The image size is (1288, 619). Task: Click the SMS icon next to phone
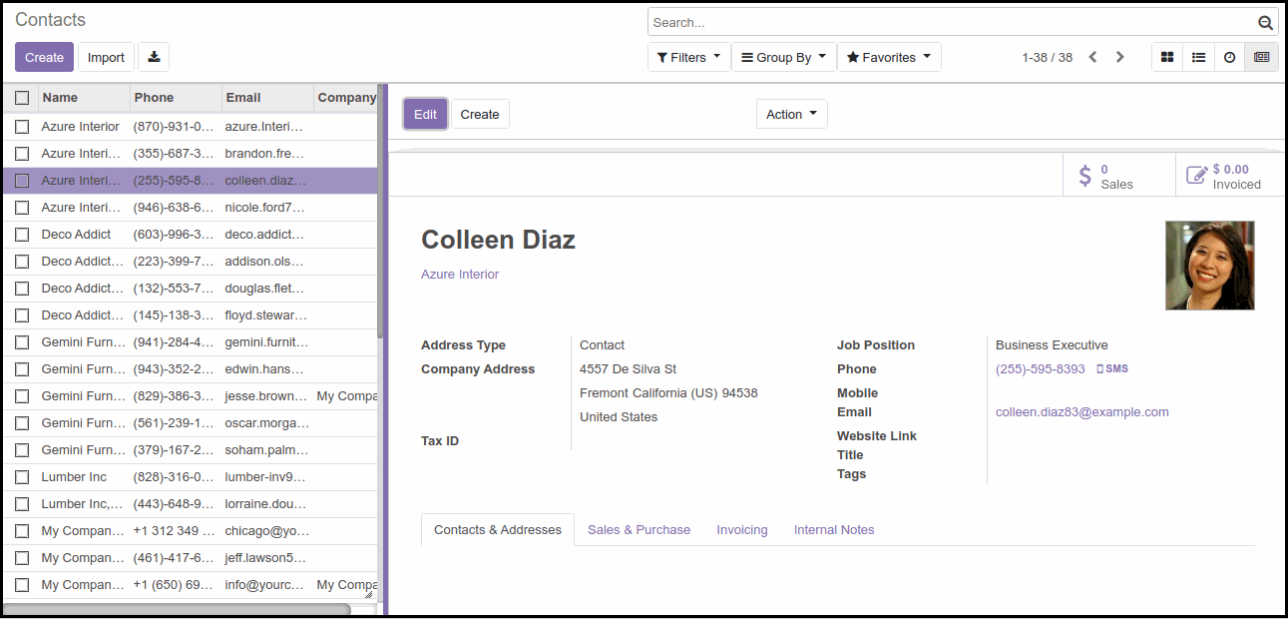[1112, 368]
